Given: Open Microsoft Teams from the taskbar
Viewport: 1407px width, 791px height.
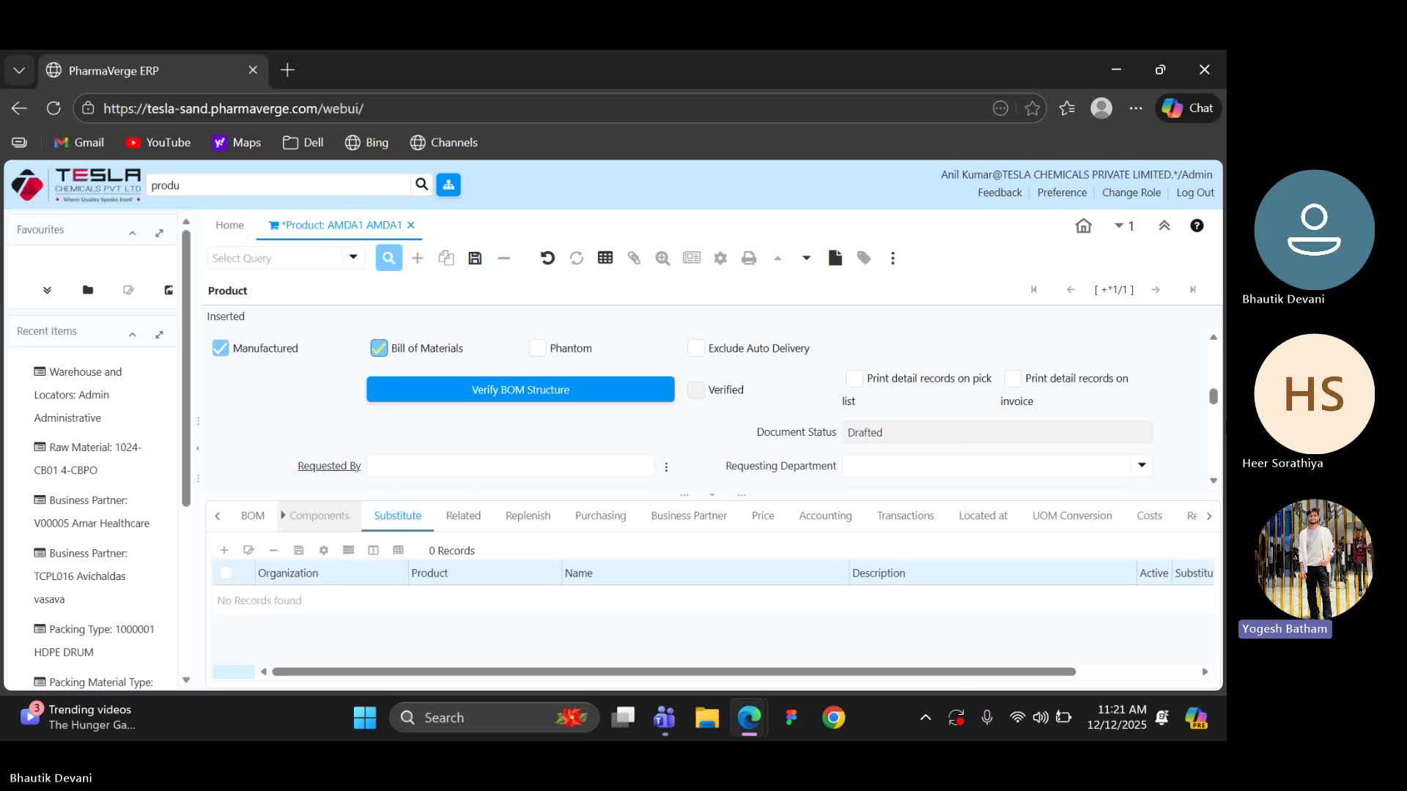Looking at the screenshot, I should (x=664, y=718).
